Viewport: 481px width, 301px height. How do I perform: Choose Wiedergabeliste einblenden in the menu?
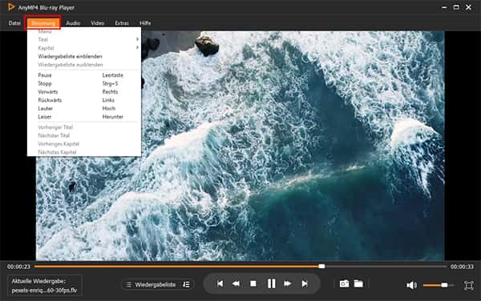[x=71, y=56]
